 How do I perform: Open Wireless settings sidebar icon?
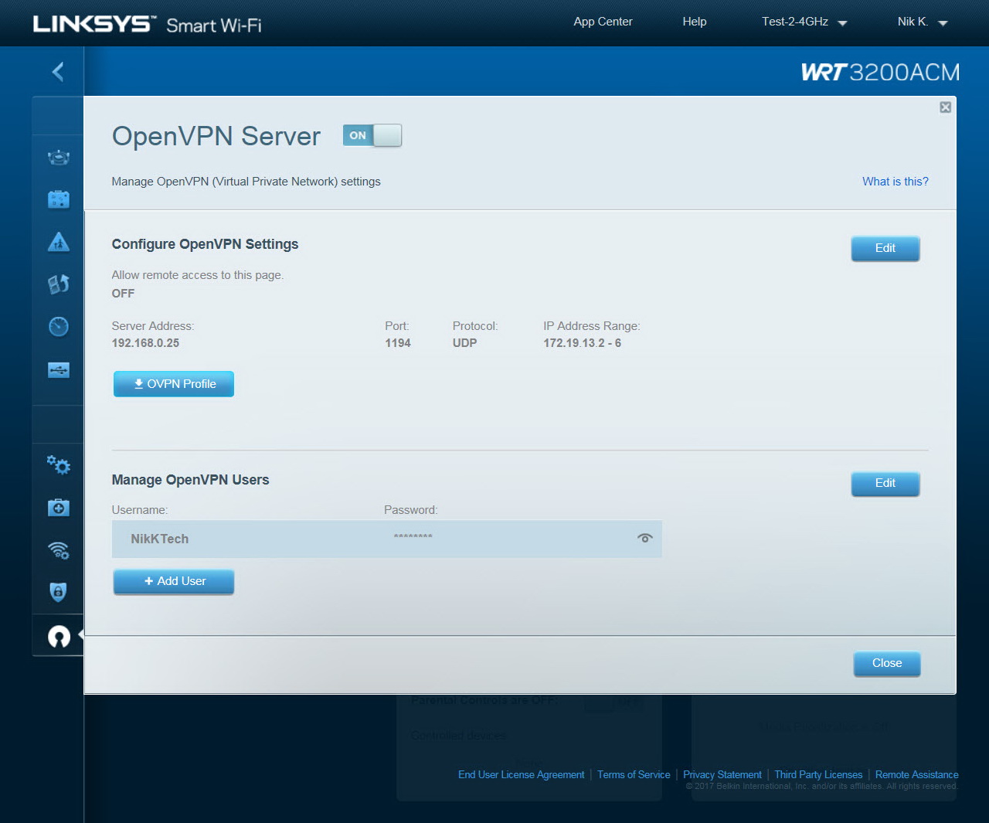click(x=59, y=549)
